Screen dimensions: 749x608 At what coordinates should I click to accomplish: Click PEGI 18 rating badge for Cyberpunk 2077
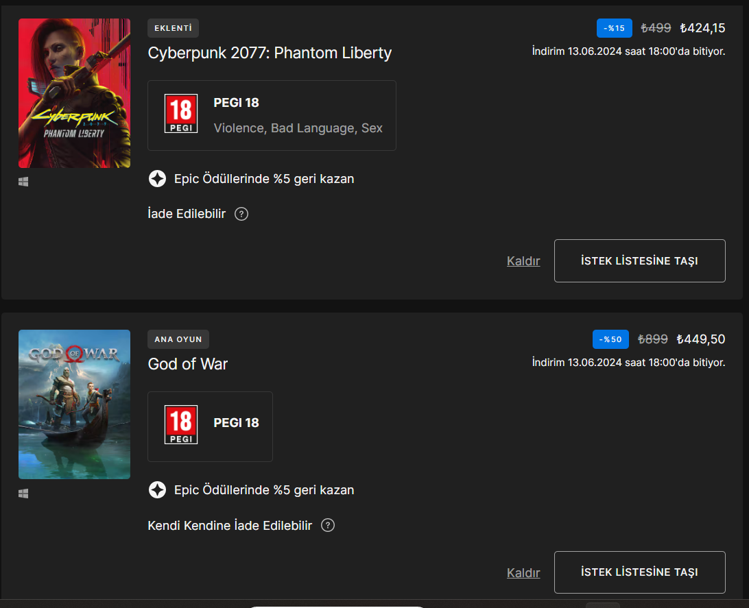(181, 114)
